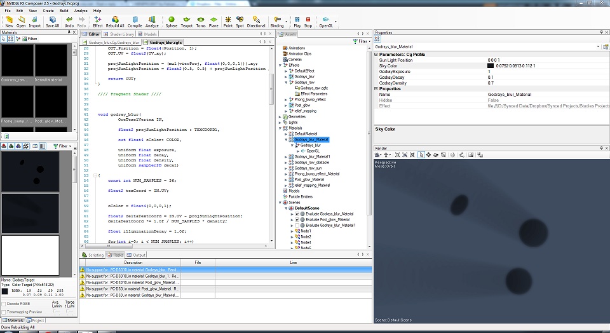Screen dimensions: 610x333
Task: Open the Assets Filter dropdown
Action: tap(363, 41)
